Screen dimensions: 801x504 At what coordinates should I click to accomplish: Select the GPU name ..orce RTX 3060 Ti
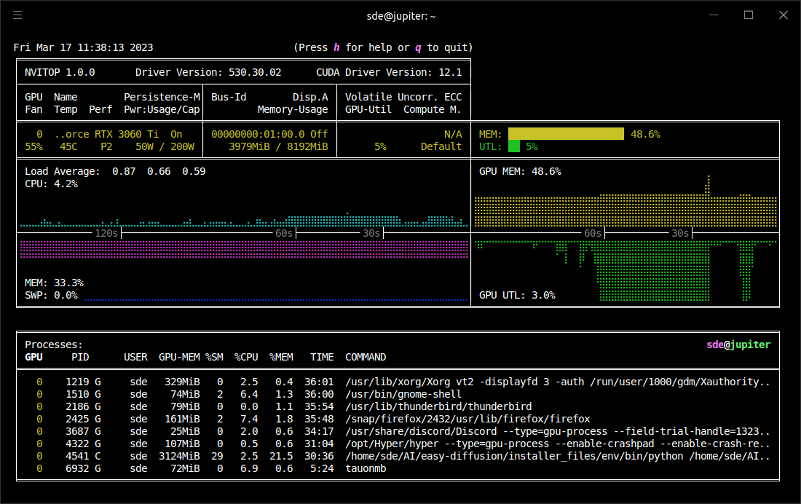tap(106, 135)
